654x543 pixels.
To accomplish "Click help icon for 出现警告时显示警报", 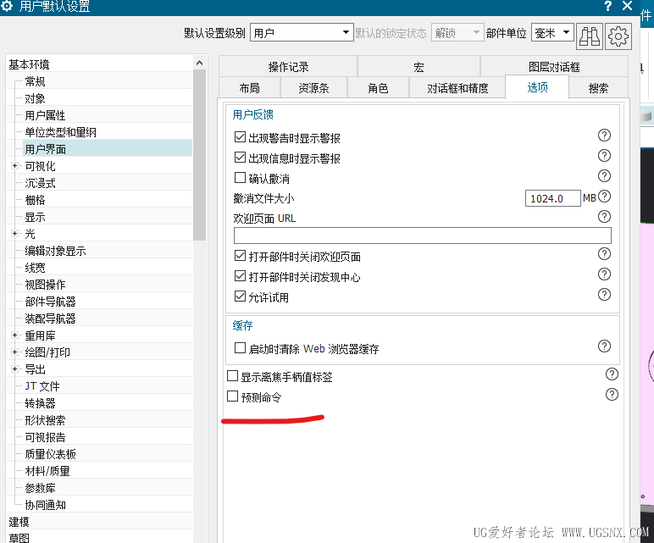I will pyautogui.click(x=604, y=136).
